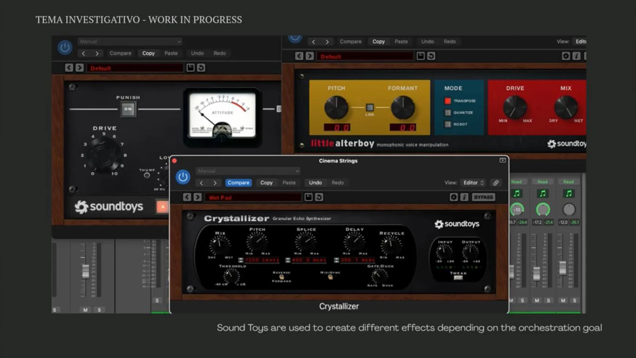Viewport: 636px width, 358px height.
Task: Open Crystallizer settings gear icon
Action: coord(454,197)
